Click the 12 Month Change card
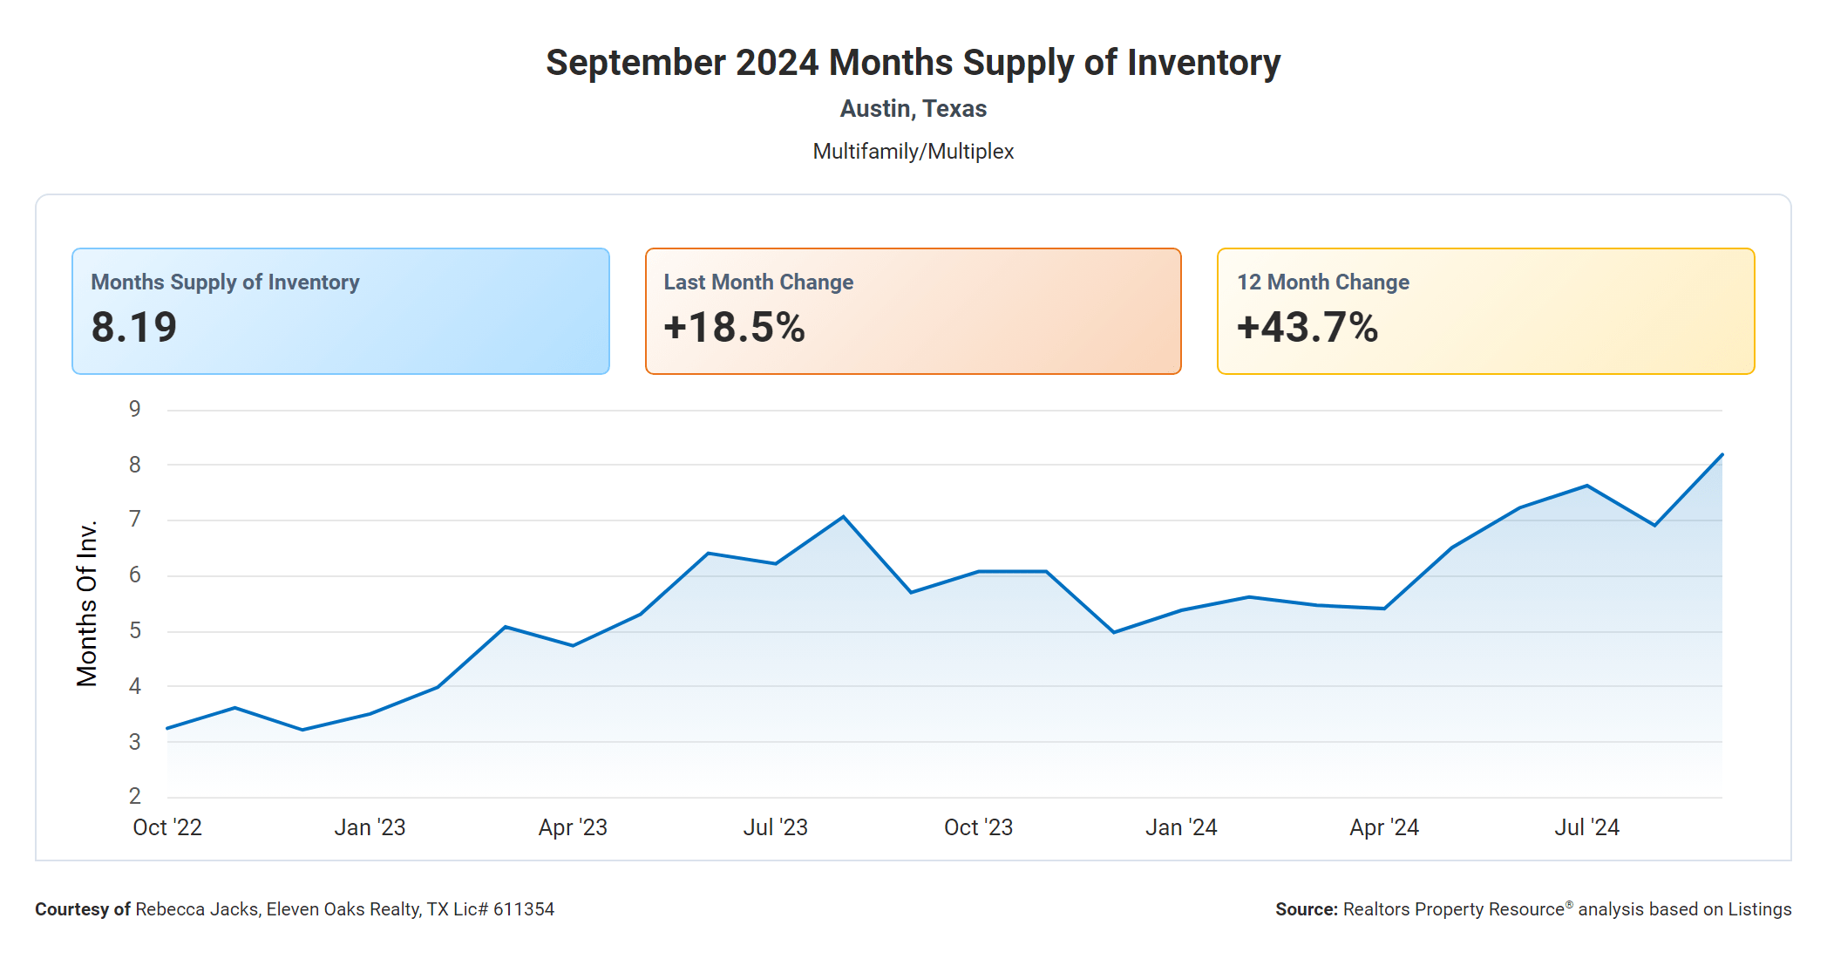This screenshot has height=959, width=1827. 1485,311
